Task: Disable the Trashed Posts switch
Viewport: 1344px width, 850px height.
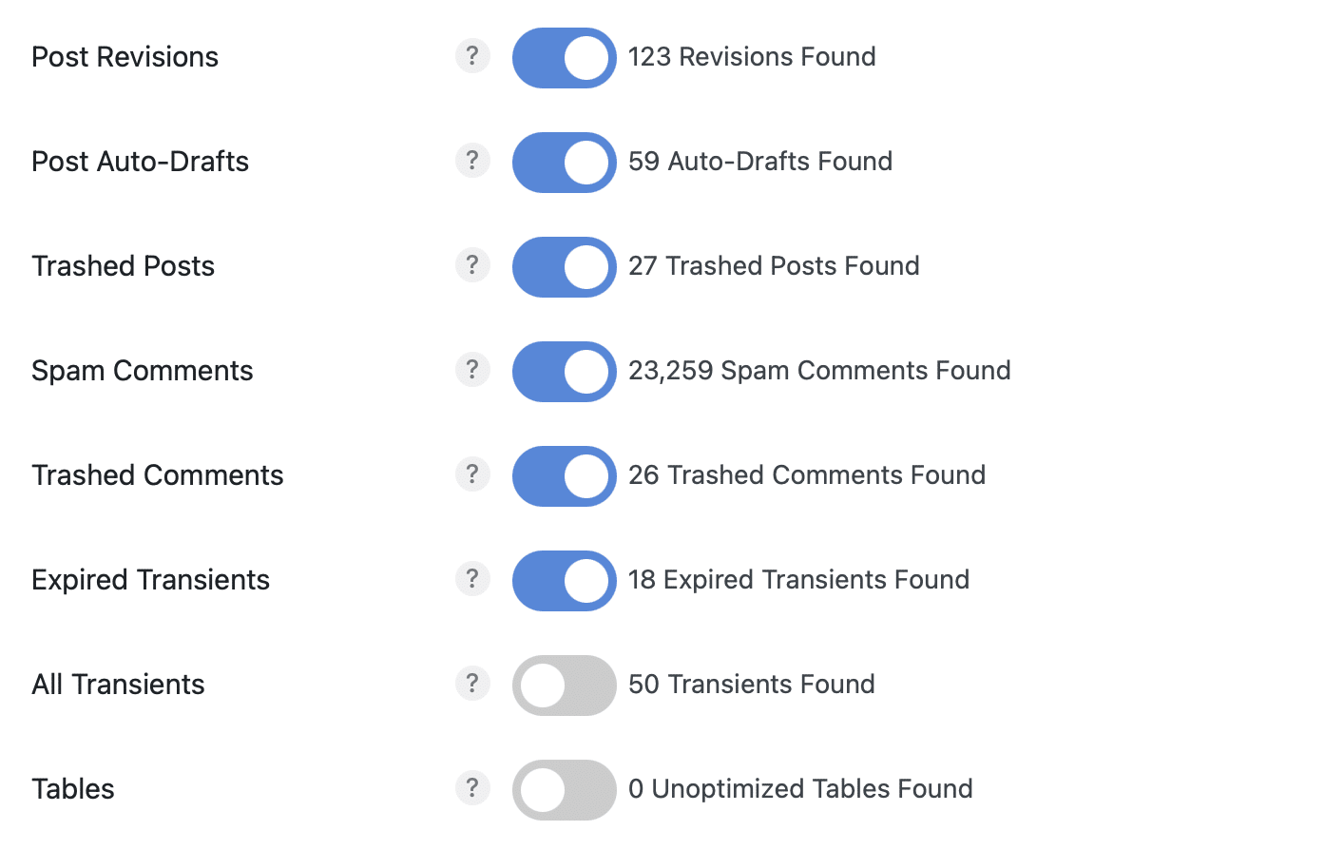Action: [x=564, y=266]
